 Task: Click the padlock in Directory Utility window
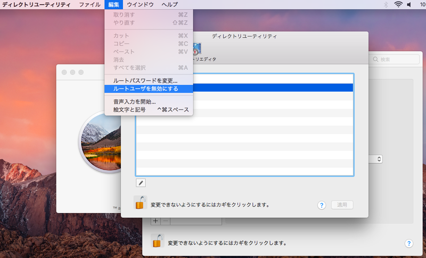pos(140,203)
